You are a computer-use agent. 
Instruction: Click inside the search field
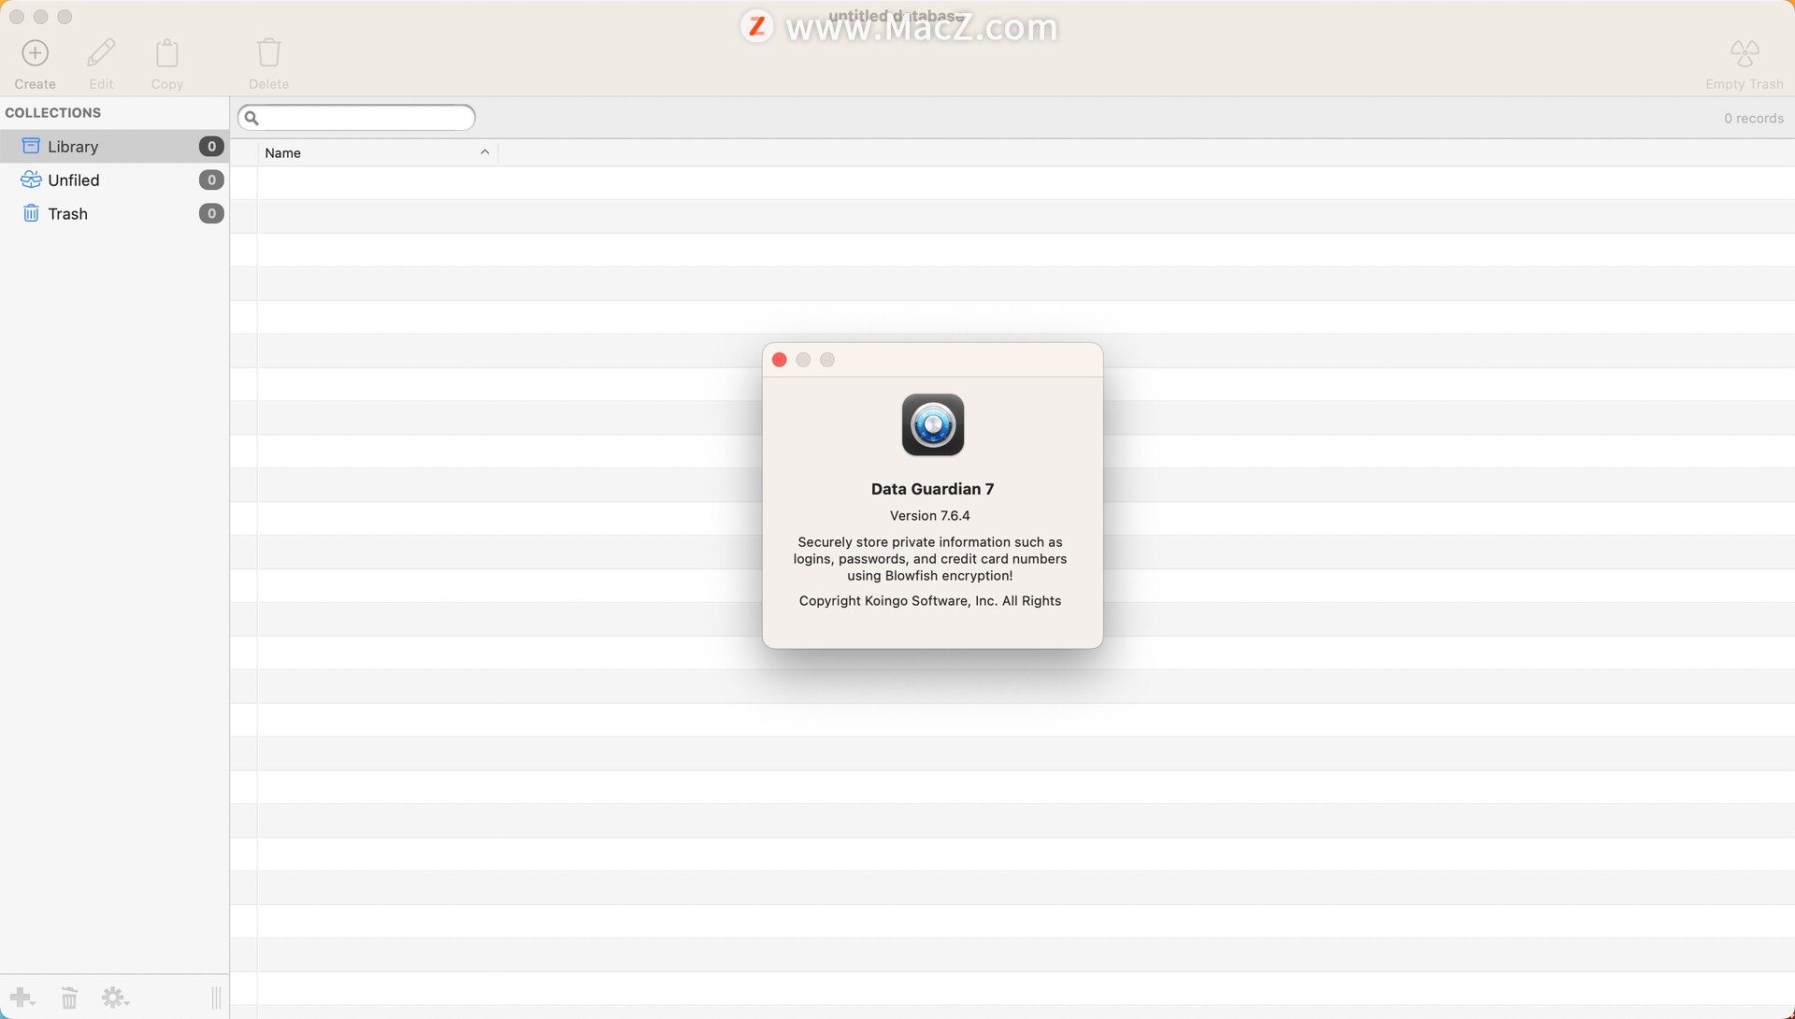point(356,117)
